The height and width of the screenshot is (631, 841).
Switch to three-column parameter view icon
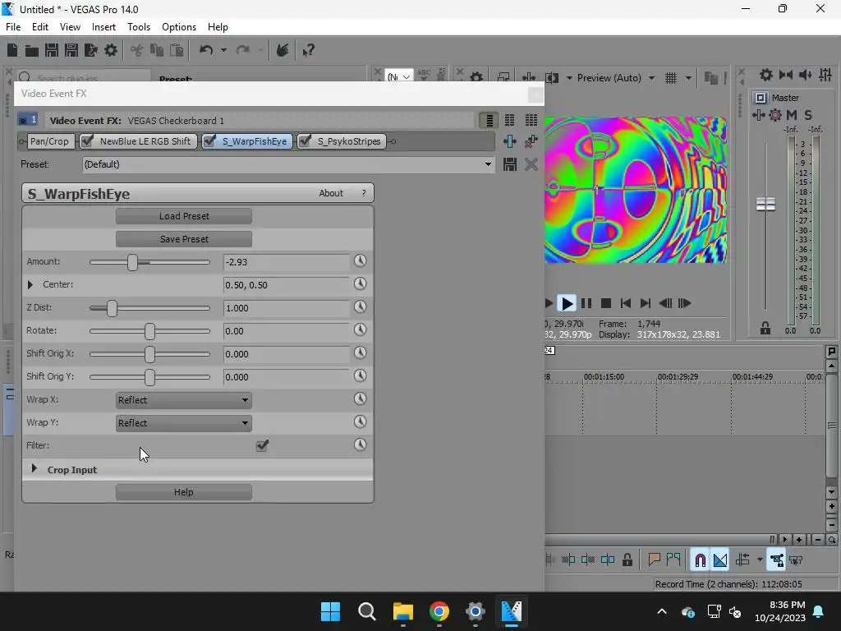(531, 120)
